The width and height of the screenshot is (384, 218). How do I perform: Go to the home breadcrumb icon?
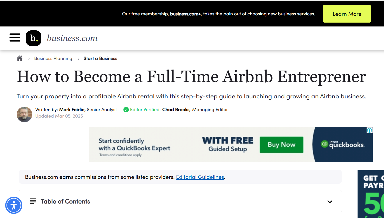[20, 58]
